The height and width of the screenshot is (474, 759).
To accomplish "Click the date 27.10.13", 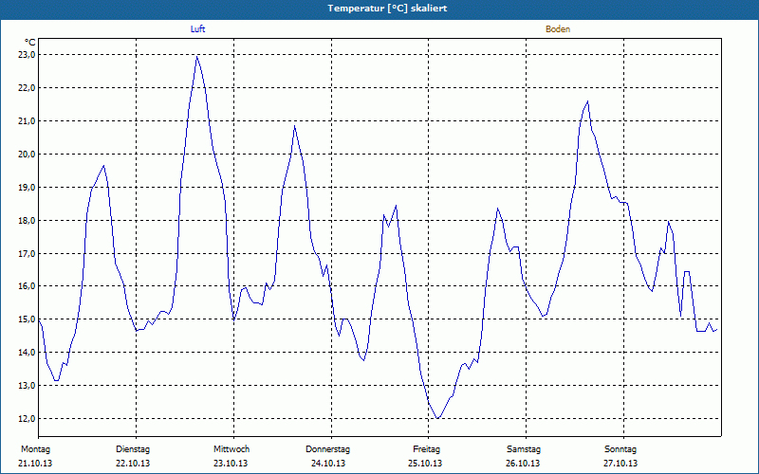I will (620, 464).
